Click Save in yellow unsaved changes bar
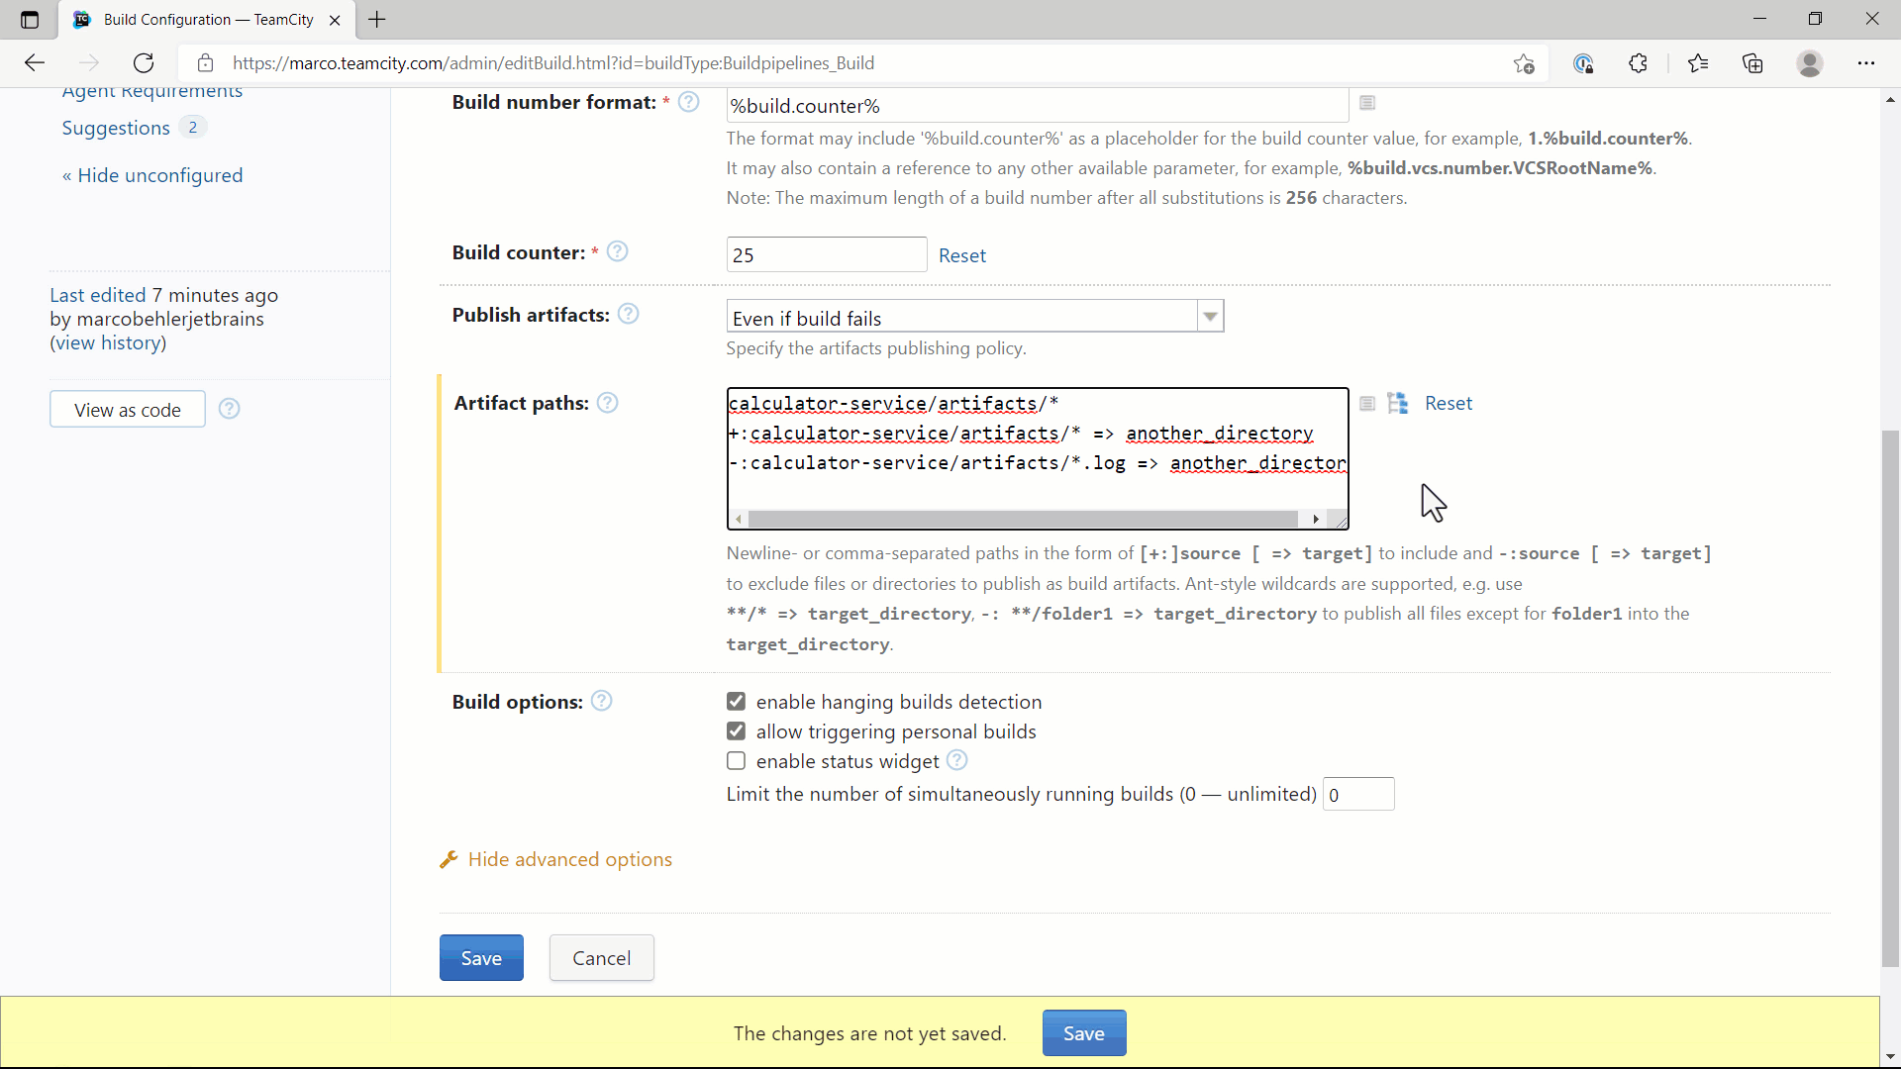The width and height of the screenshot is (1901, 1069). pos(1083,1033)
